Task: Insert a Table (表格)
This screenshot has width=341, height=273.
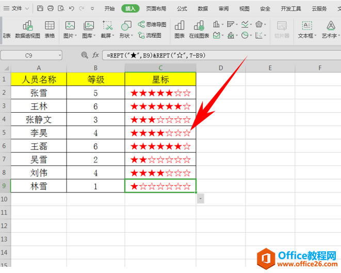Action: [x=50, y=29]
